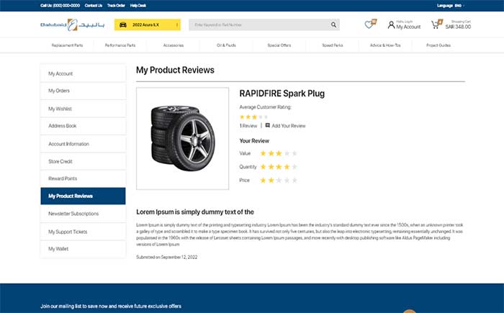Click the Call Us phone number
Viewport: 504px width, 313px height.
tap(60, 6)
